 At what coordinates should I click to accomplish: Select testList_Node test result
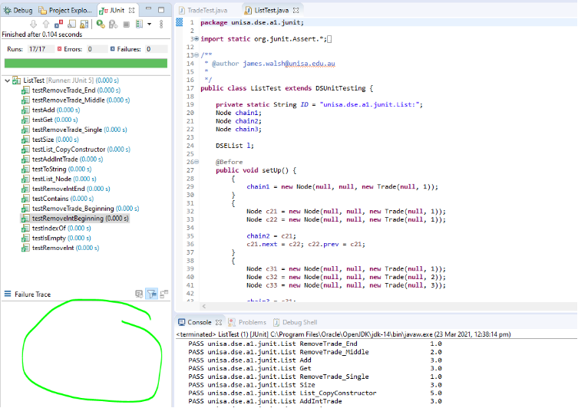[58, 179]
